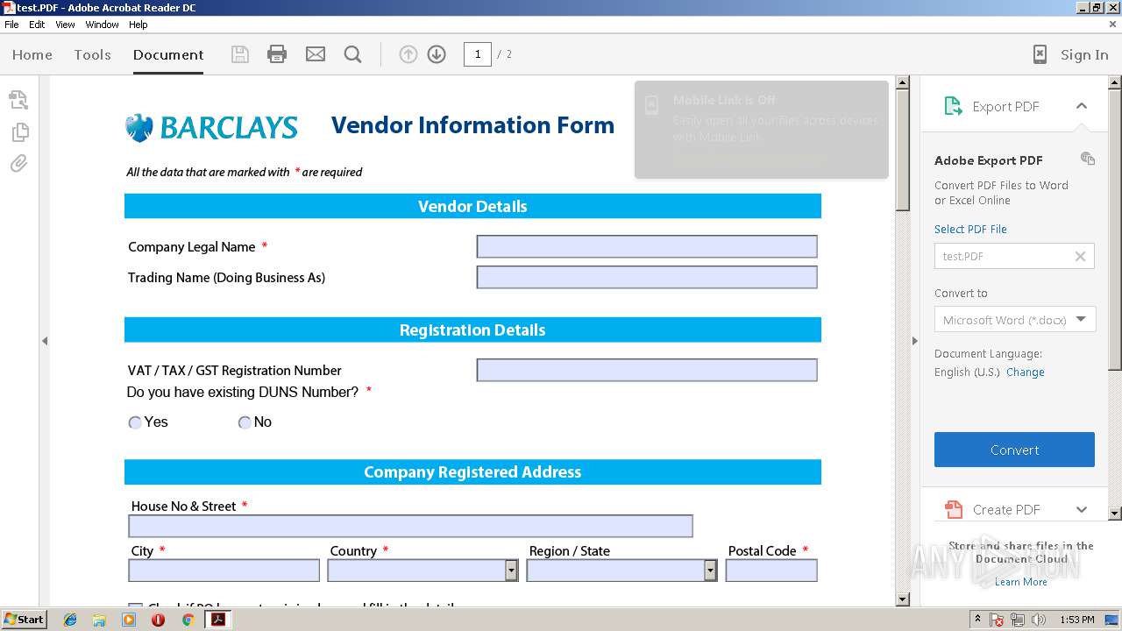Open Mobile Link icon beside Sign In

click(1040, 54)
